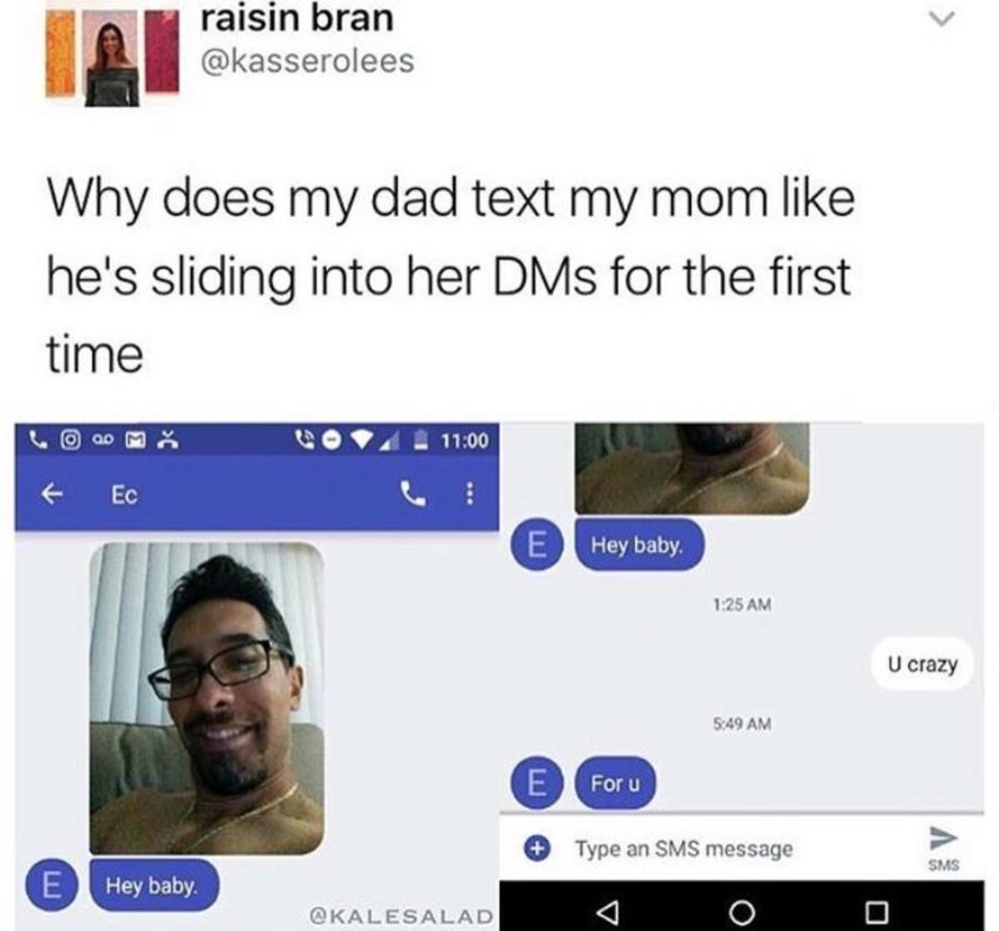
Task: Focus the Type an SMS message field
Action: [683, 849]
